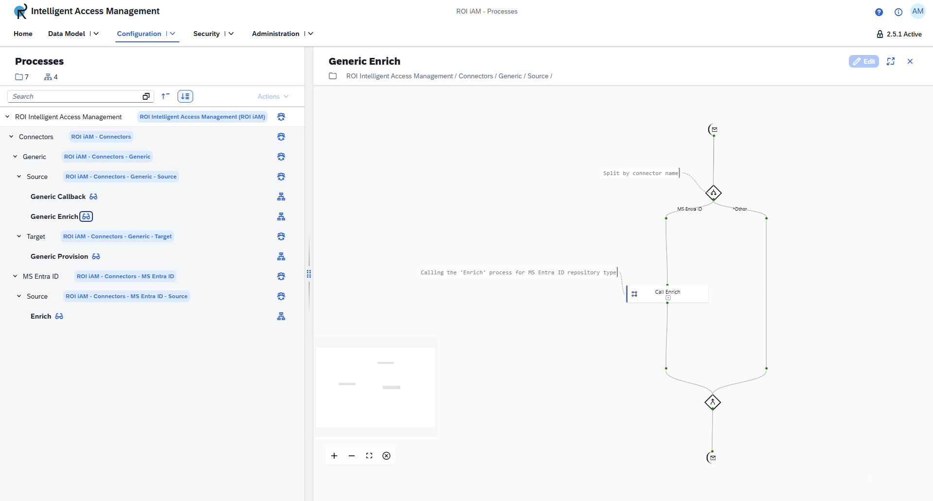Open the Security menu
The image size is (933, 501).
213,34
